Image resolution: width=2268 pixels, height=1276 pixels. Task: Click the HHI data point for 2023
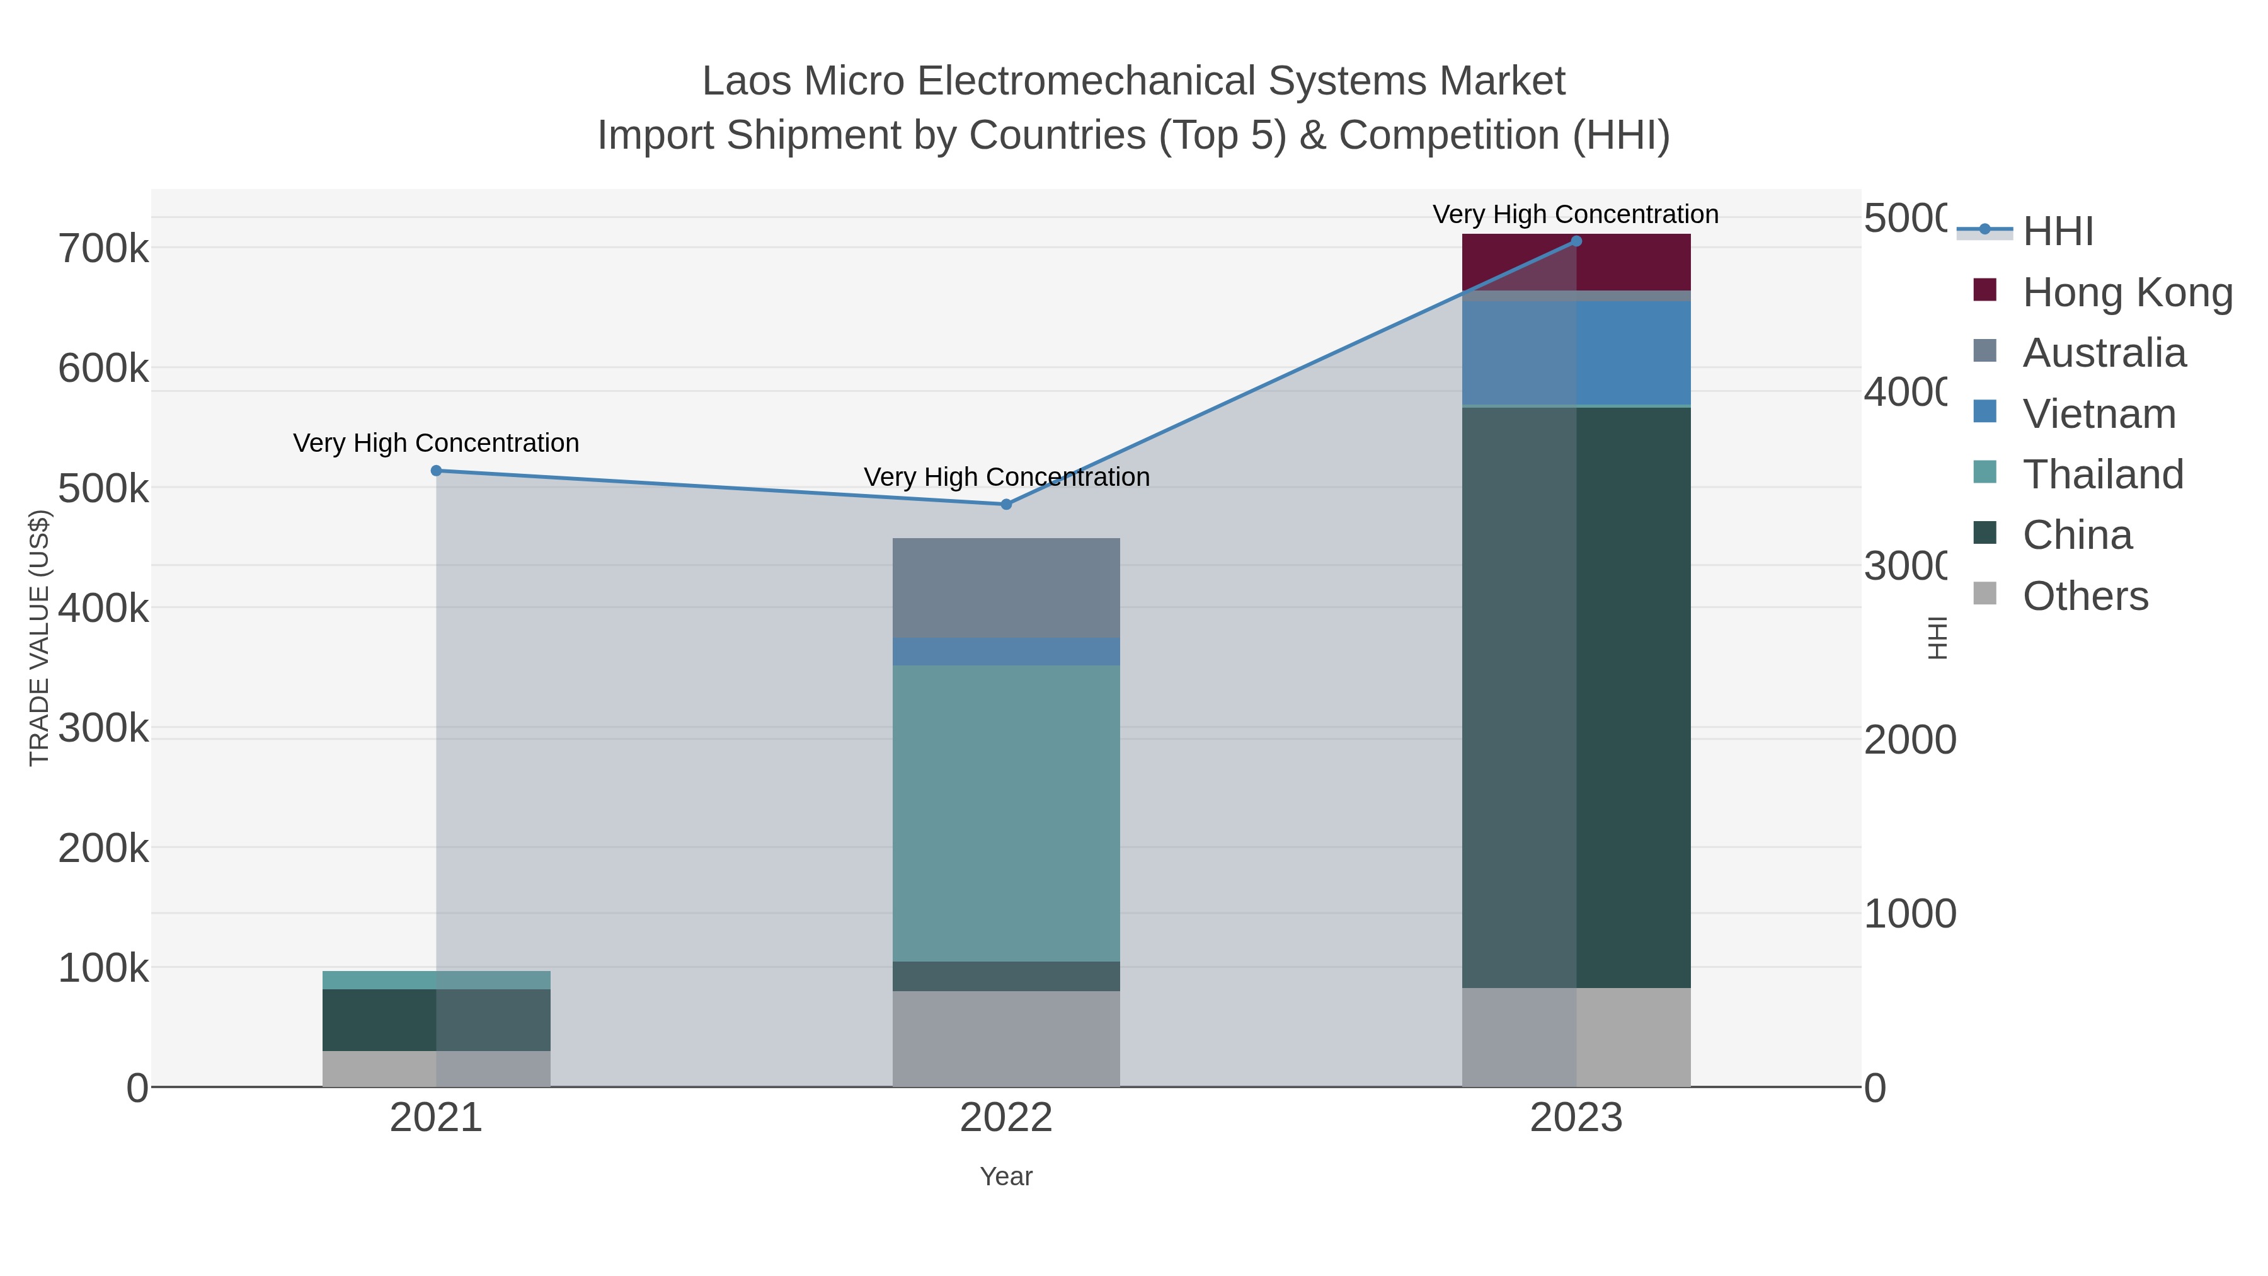[1576, 241]
